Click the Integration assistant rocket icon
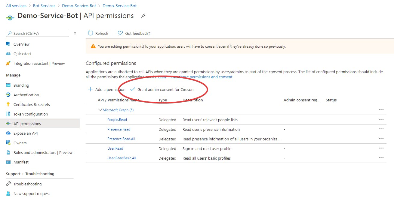Viewport: 394px width, 204px height. tap(8, 63)
